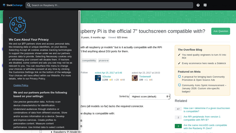Click the cookie illustration in privacy dialog
The image size is (236, 133).
coord(18,25)
